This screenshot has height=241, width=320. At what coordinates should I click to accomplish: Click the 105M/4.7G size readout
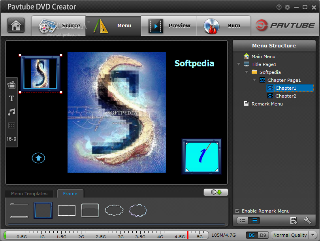point(224,235)
